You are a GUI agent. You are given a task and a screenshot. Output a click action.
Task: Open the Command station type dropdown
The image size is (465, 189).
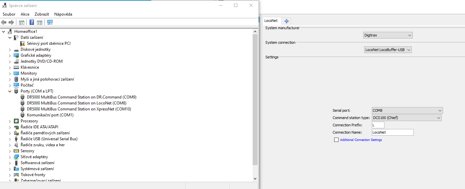coord(406,118)
